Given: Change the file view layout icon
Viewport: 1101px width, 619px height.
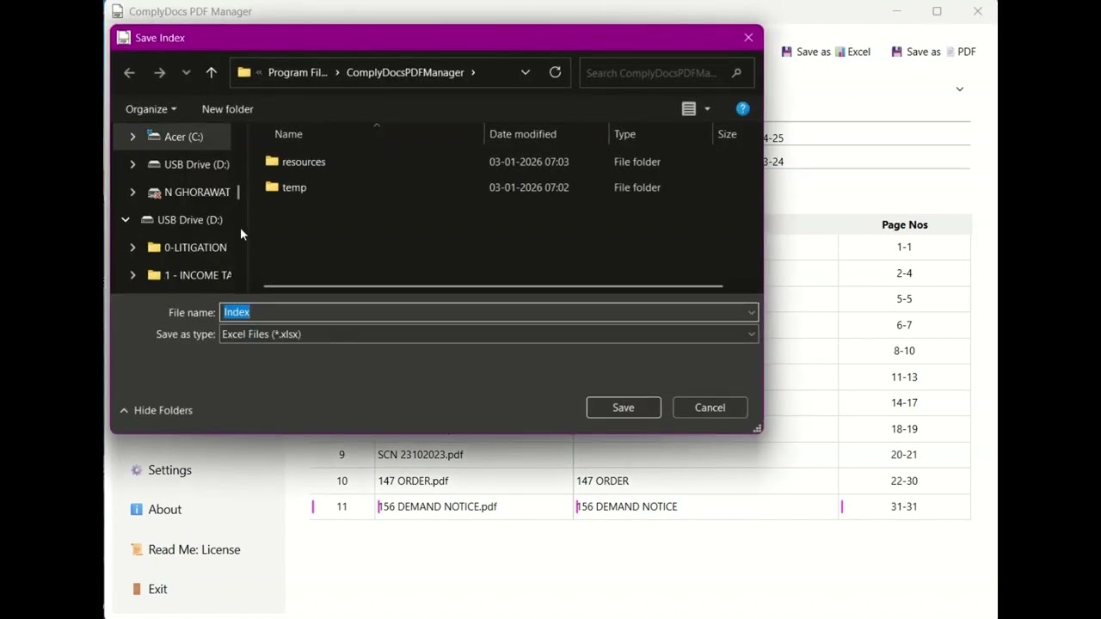Looking at the screenshot, I should coord(689,109).
